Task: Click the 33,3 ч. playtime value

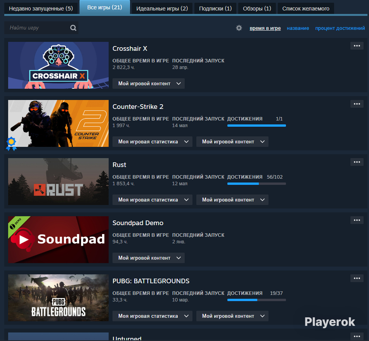Action: (x=120, y=300)
